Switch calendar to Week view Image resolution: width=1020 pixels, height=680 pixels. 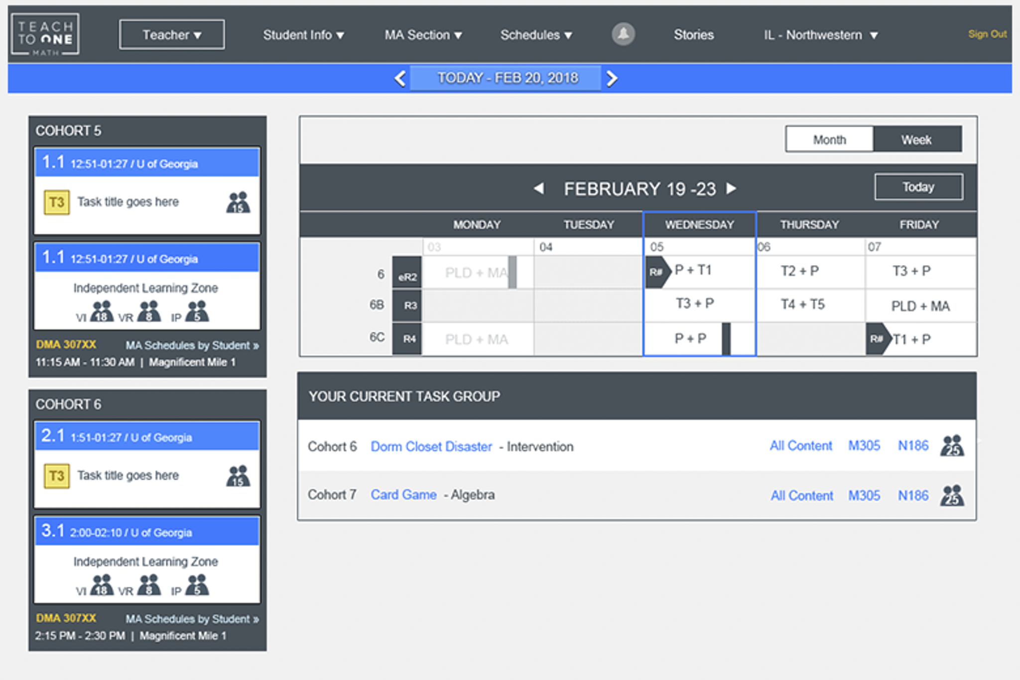tap(916, 139)
